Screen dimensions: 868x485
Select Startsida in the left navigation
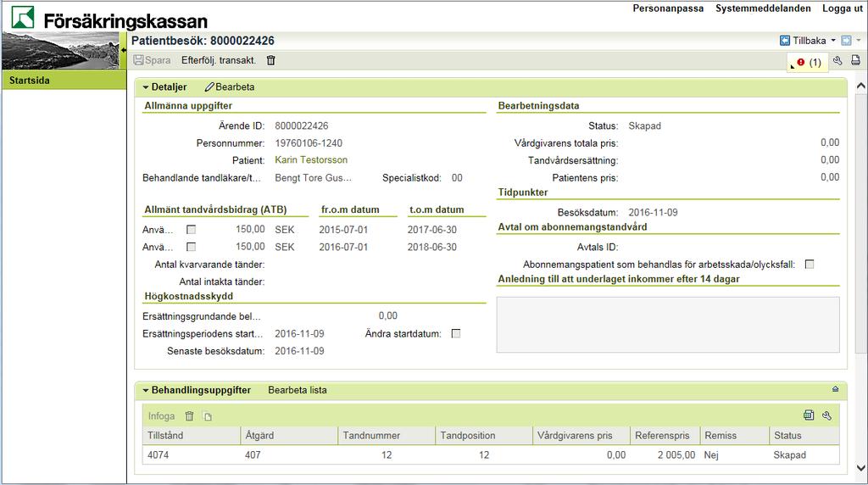pos(64,81)
